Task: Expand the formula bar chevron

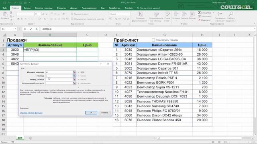Action: (x=255, y=29)
